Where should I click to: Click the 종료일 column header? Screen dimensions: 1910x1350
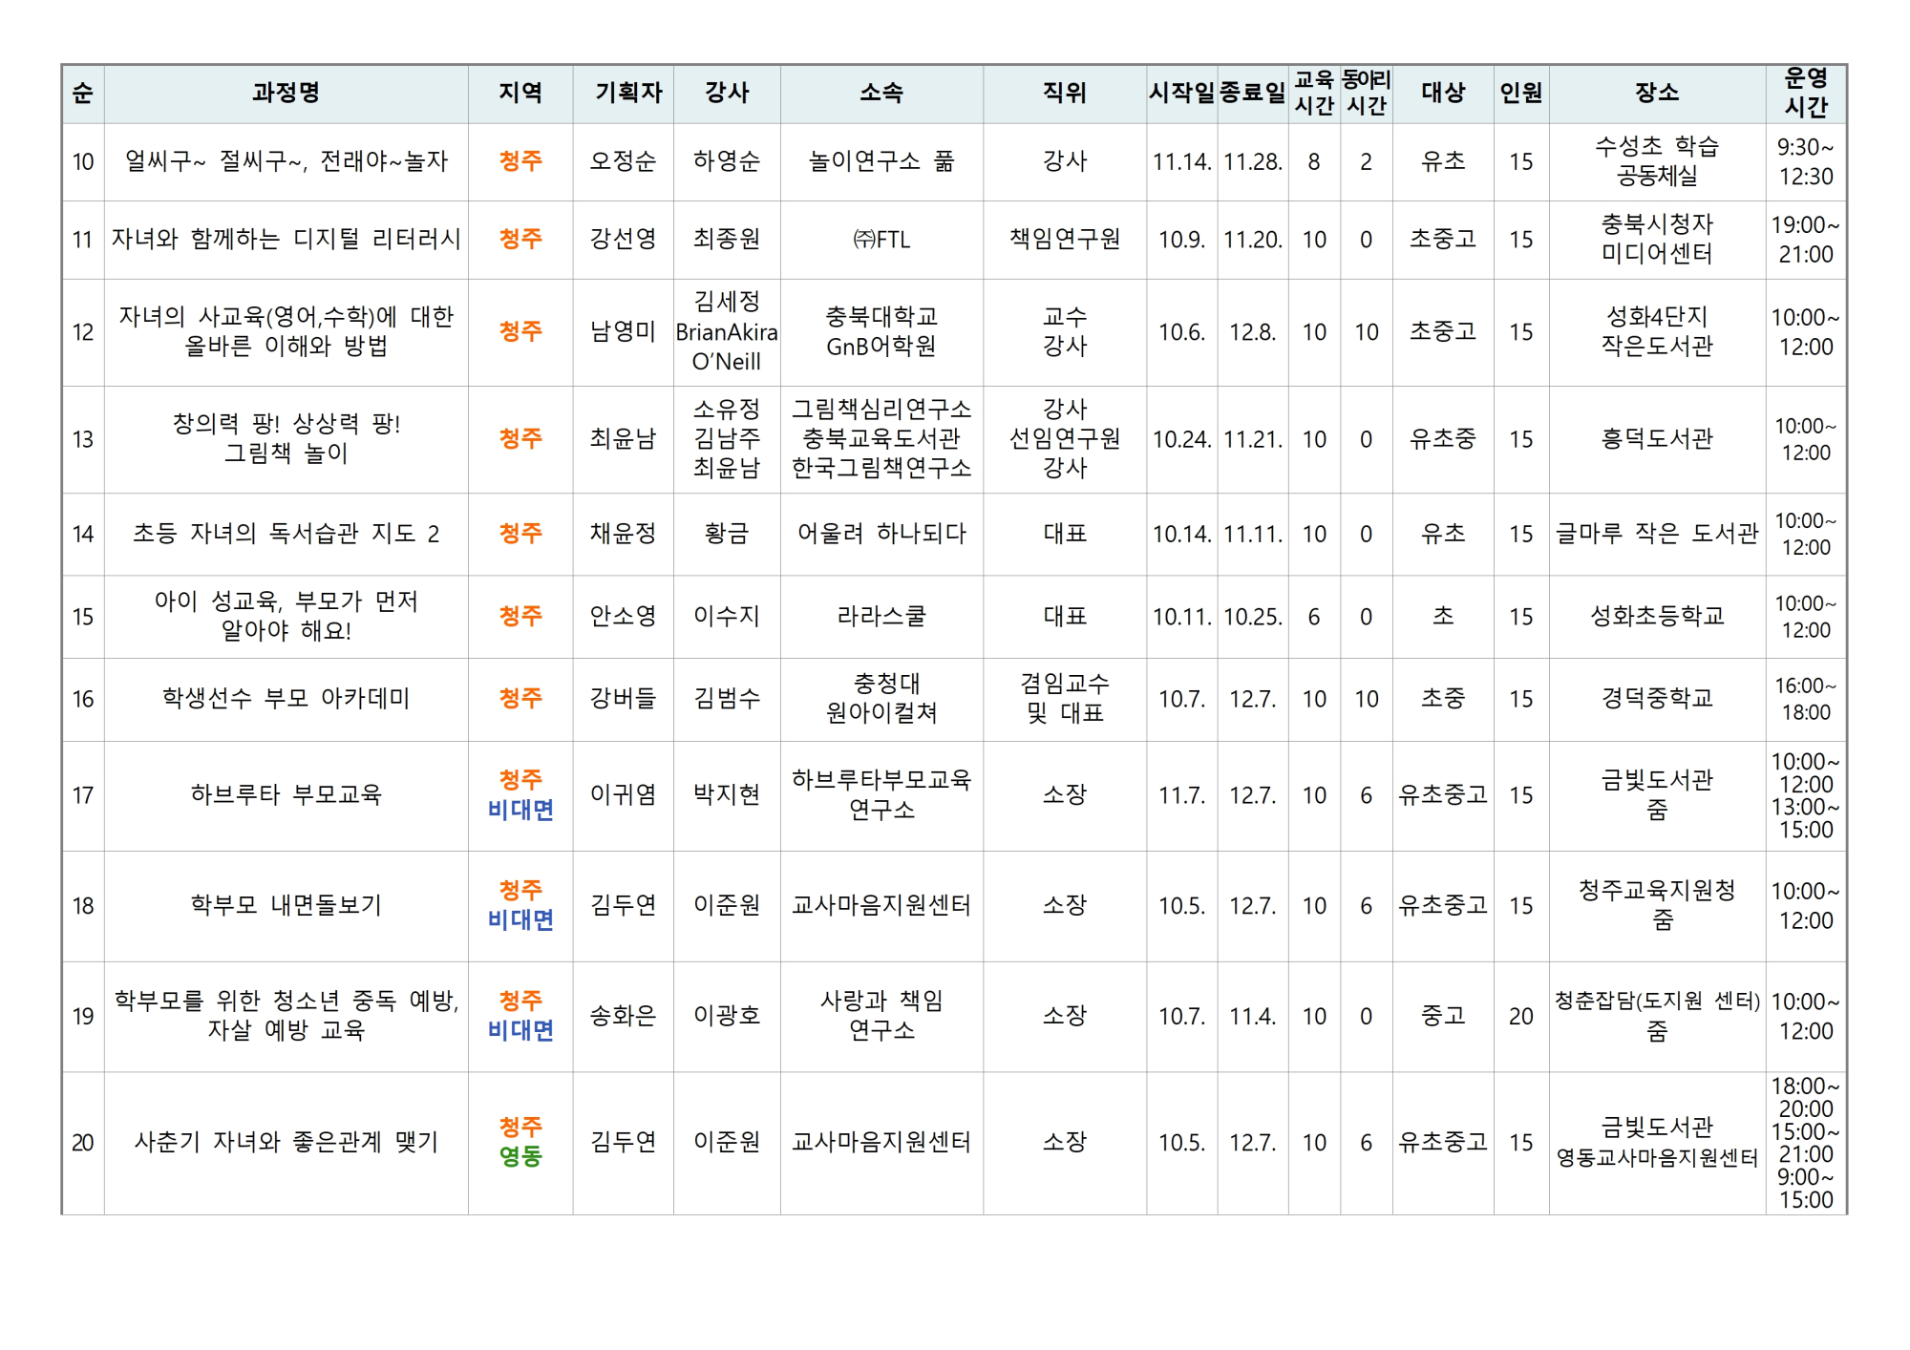tap(1252, 94)
